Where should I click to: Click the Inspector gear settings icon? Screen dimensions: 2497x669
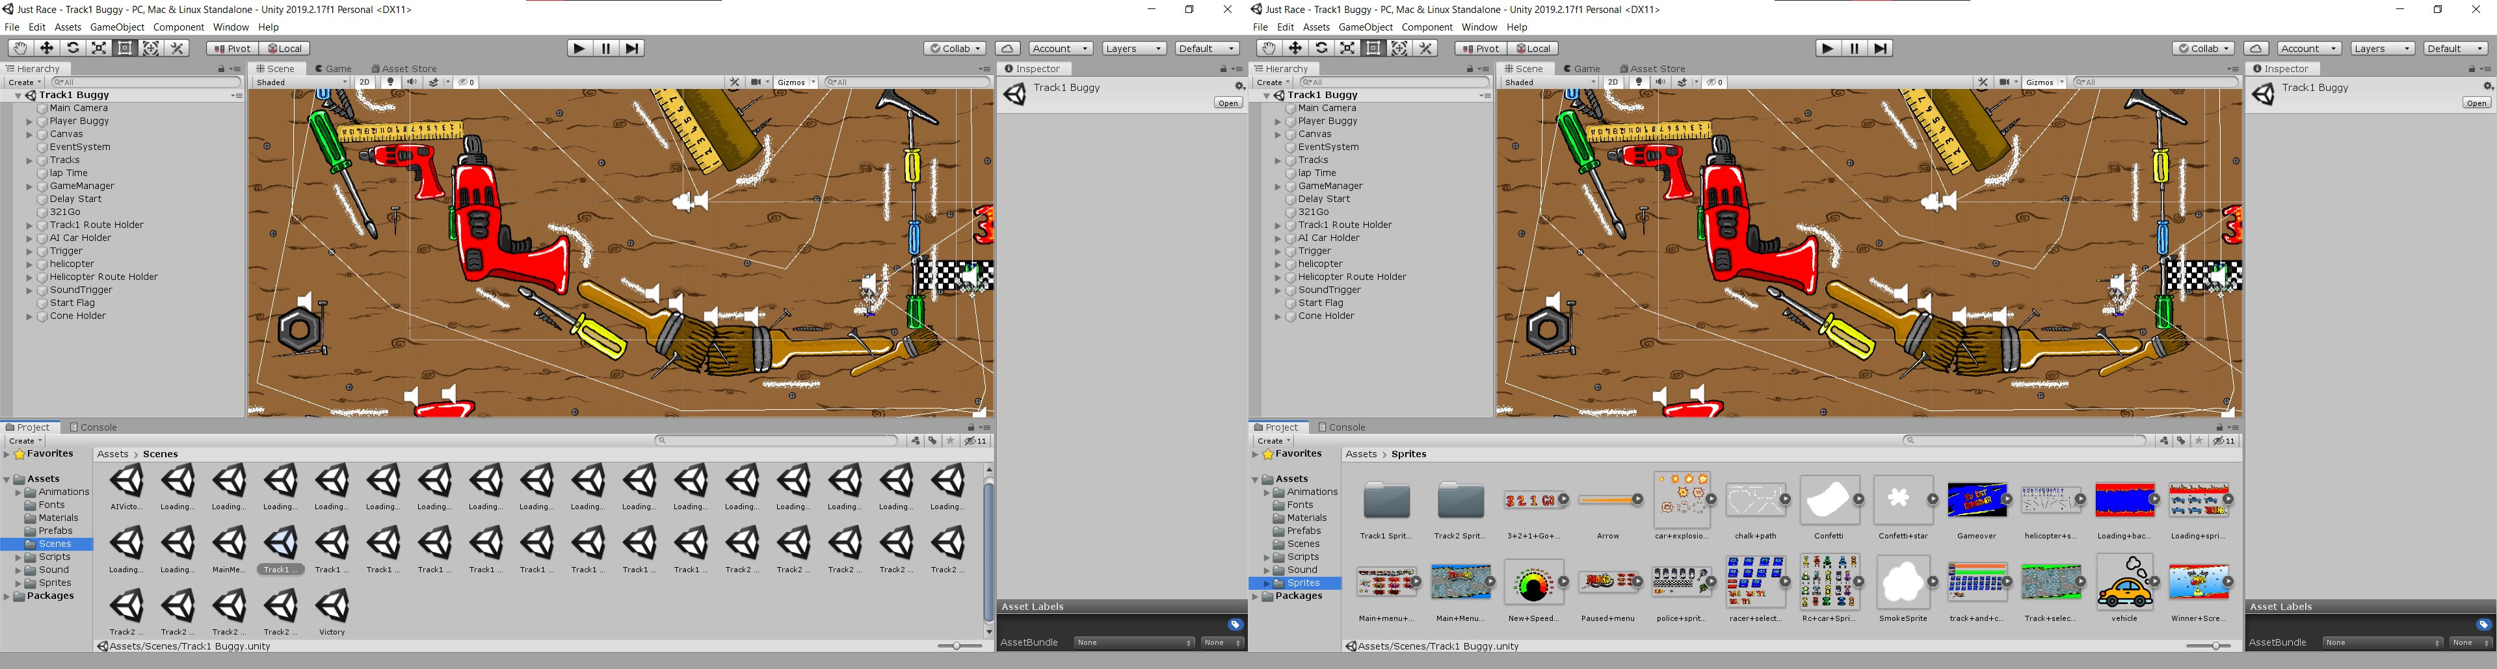[x=1240, y=85]
